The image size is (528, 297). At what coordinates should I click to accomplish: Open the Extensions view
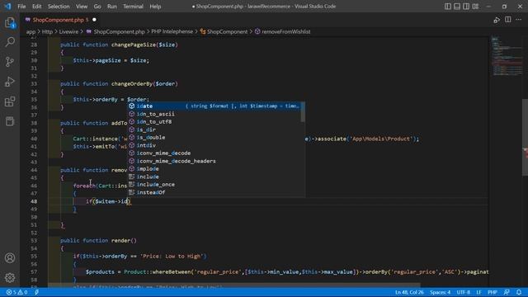tap(10, 101)
